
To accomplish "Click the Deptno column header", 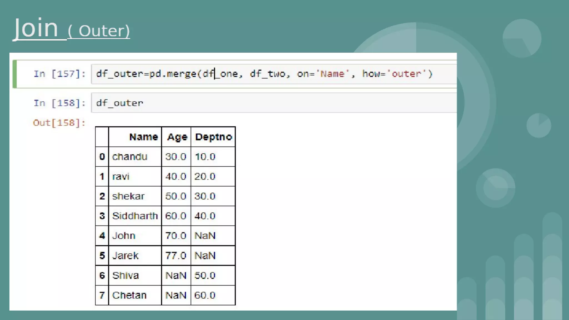I will 213,137.
